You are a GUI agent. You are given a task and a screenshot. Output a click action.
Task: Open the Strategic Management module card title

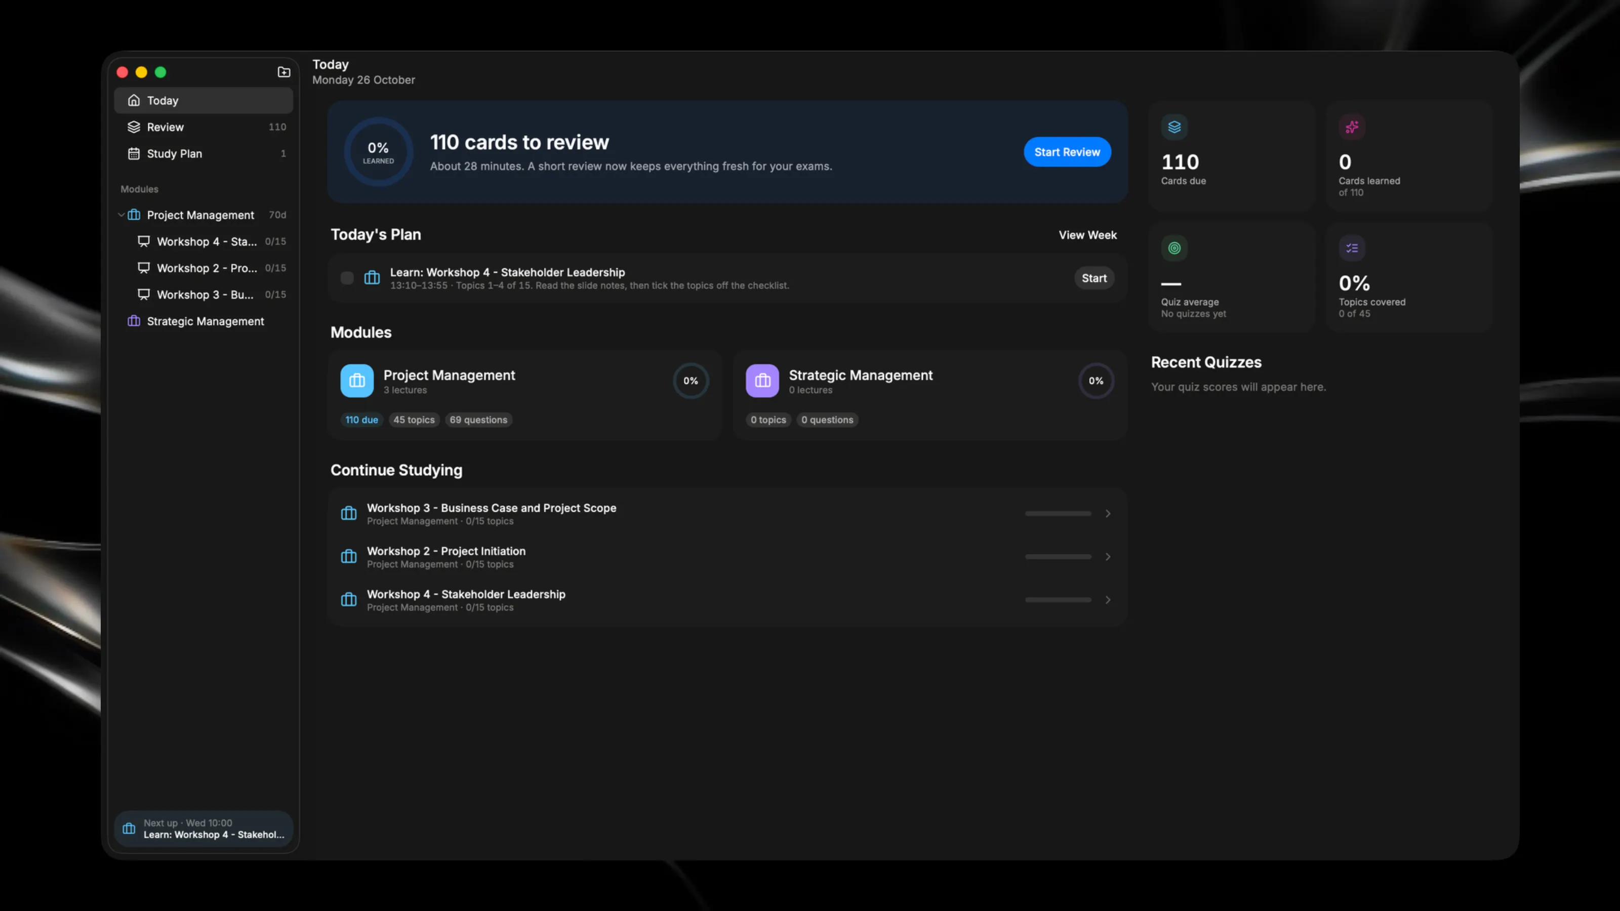[861, 376]
